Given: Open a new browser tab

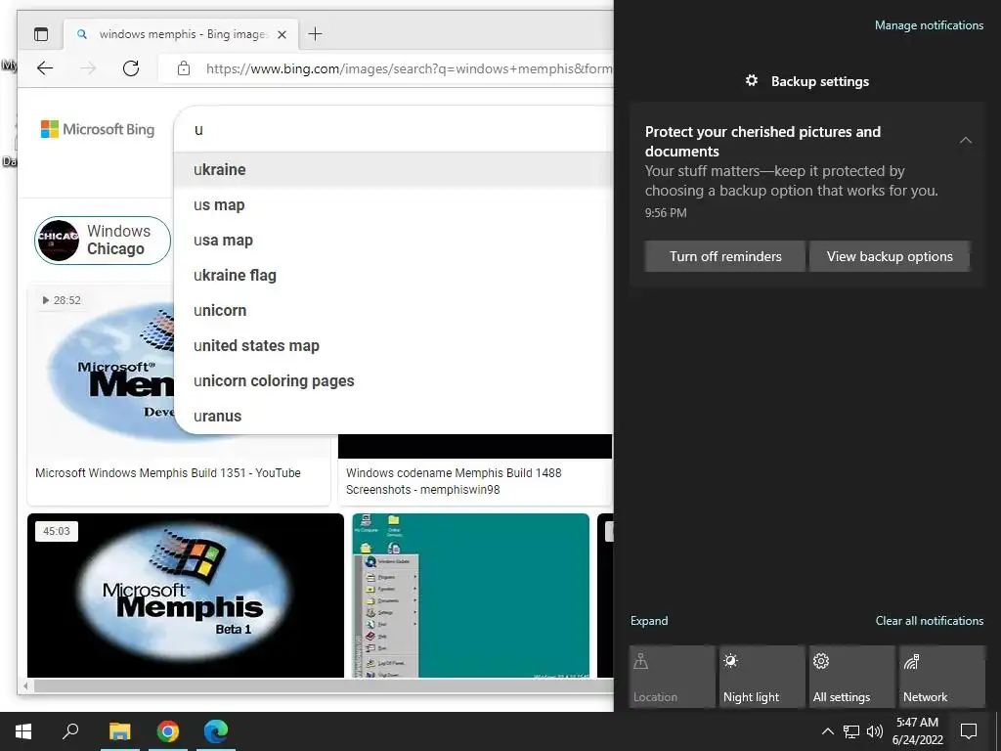Looking at the screenshot, I should click(315, 34).
